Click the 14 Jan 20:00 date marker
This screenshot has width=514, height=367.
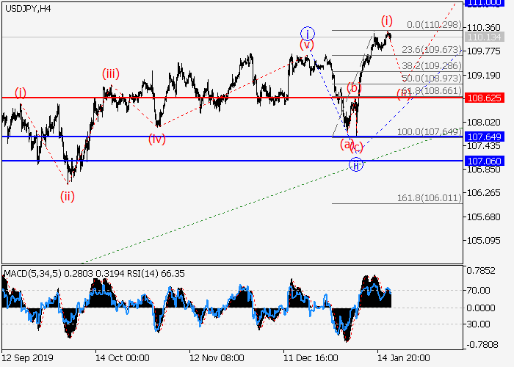pyautogui.click(x=405, y=360)
